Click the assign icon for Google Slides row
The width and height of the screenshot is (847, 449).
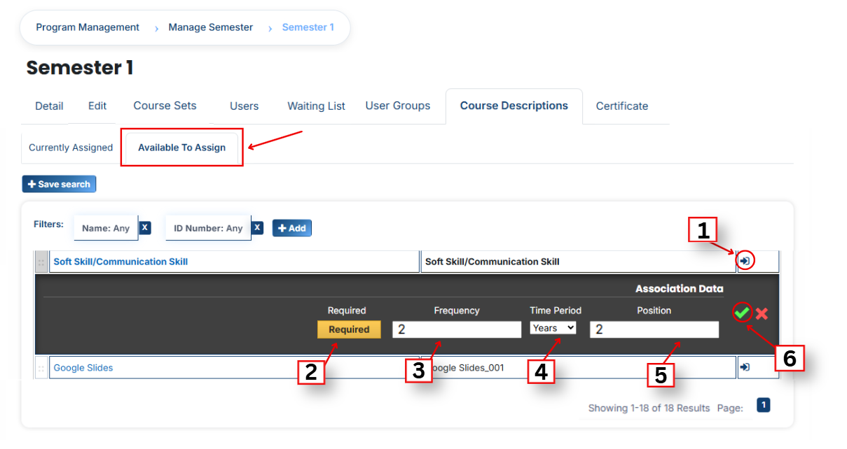pos(745,367)
